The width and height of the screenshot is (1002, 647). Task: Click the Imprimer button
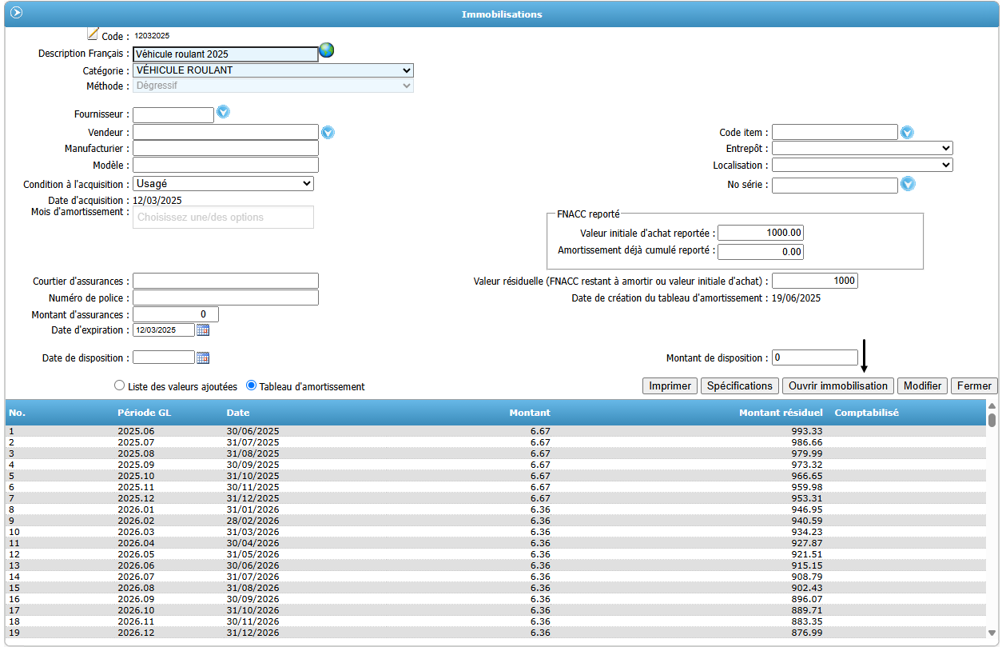[670, 386]
